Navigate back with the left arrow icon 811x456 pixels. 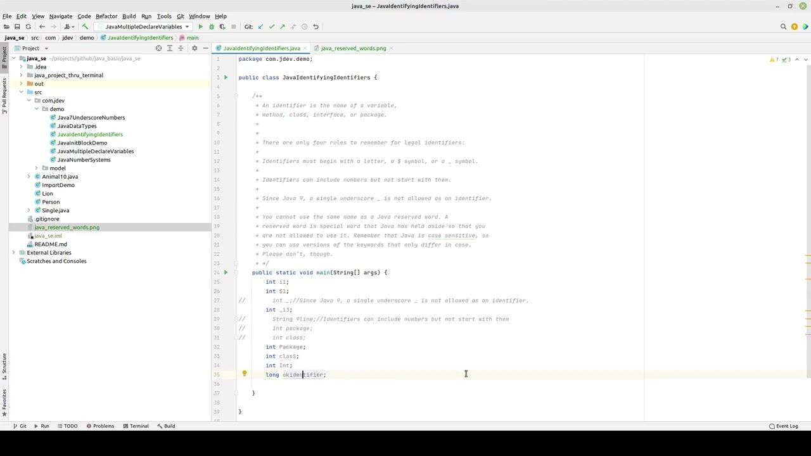coord(42,27)
